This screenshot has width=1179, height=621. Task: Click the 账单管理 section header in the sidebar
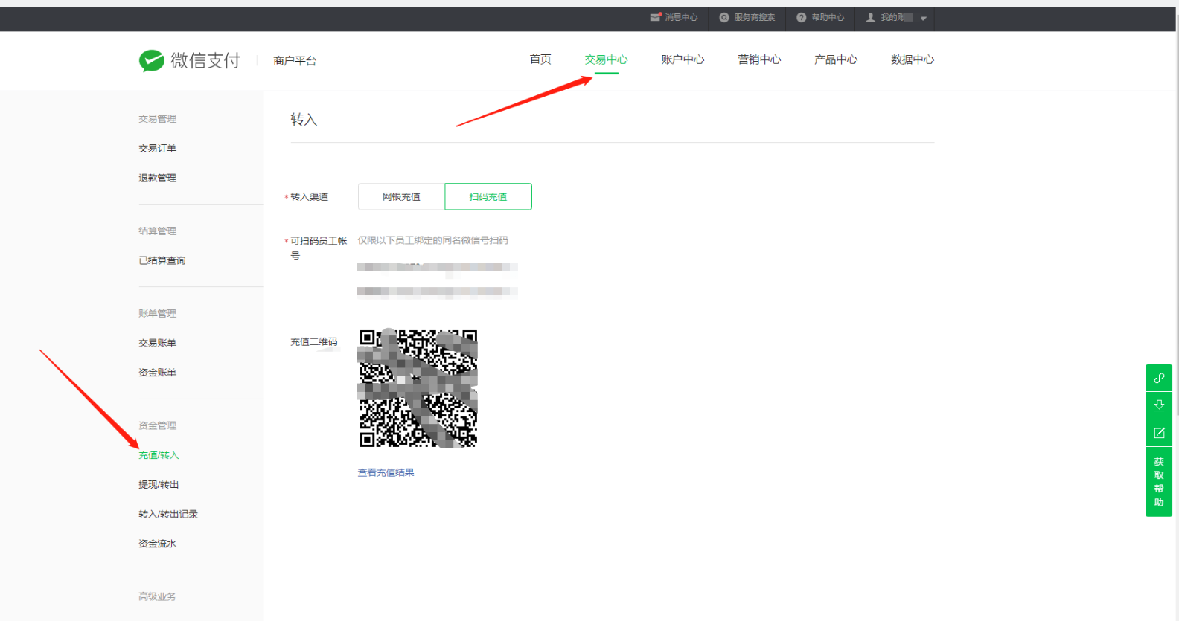click(157, 314)
